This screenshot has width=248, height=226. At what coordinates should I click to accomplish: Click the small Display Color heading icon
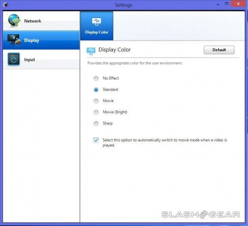tap(91, 51)
